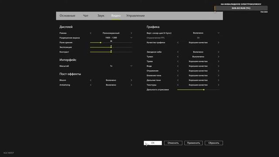Click the Полноэкранный mode value

pyautogui.click(x=111, y=33)
